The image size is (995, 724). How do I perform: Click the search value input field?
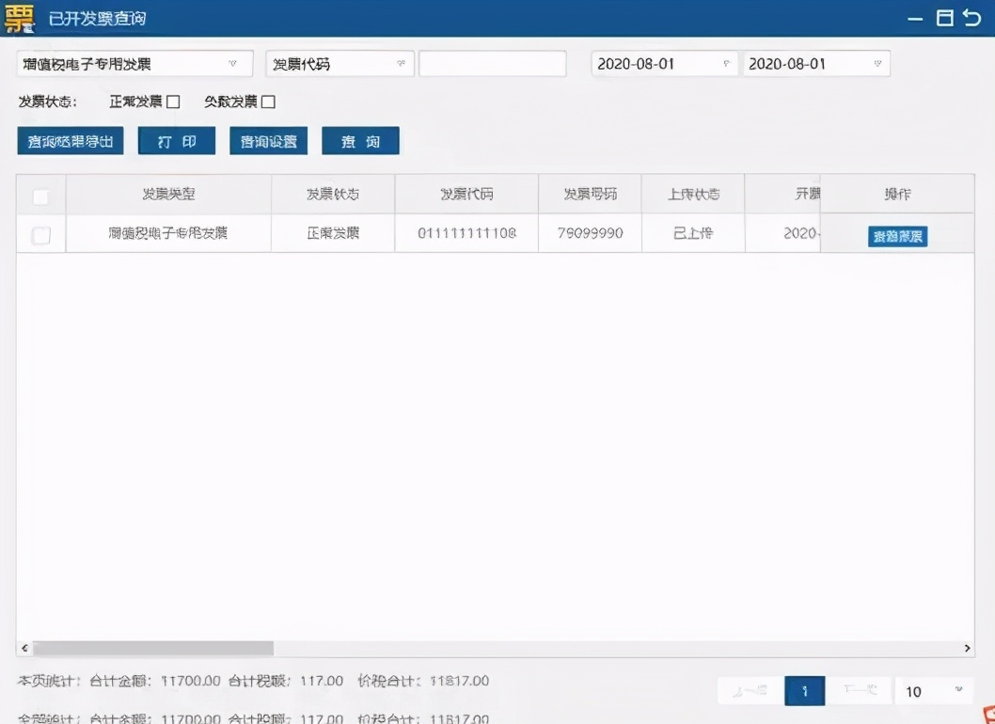493,63
